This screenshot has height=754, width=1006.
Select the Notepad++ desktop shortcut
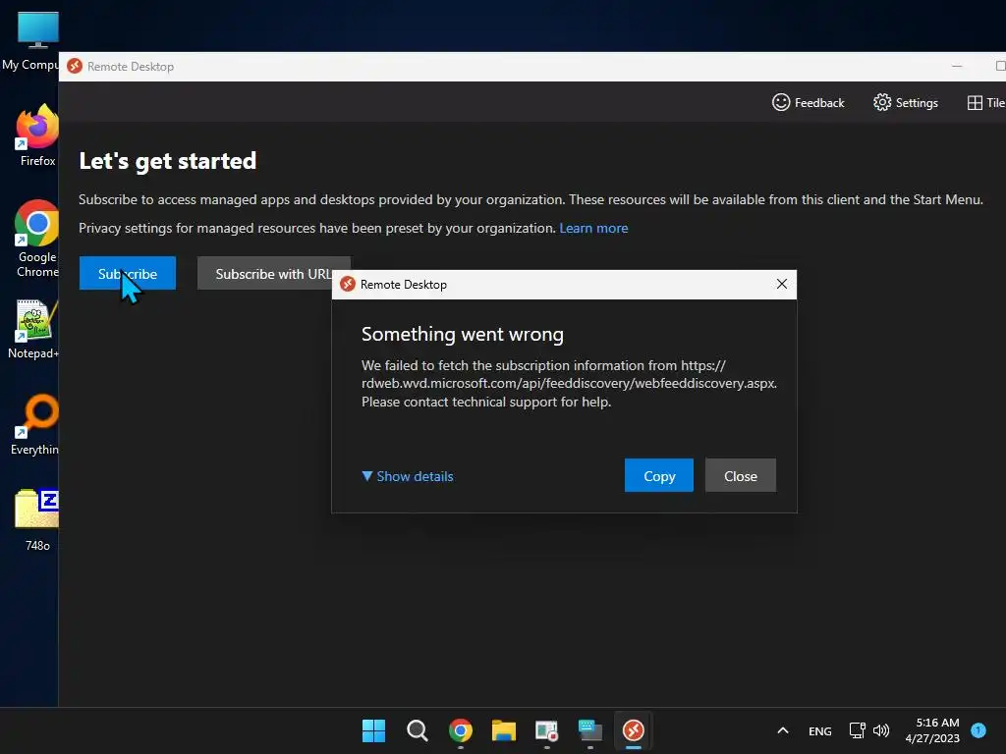tap(33, 330)
